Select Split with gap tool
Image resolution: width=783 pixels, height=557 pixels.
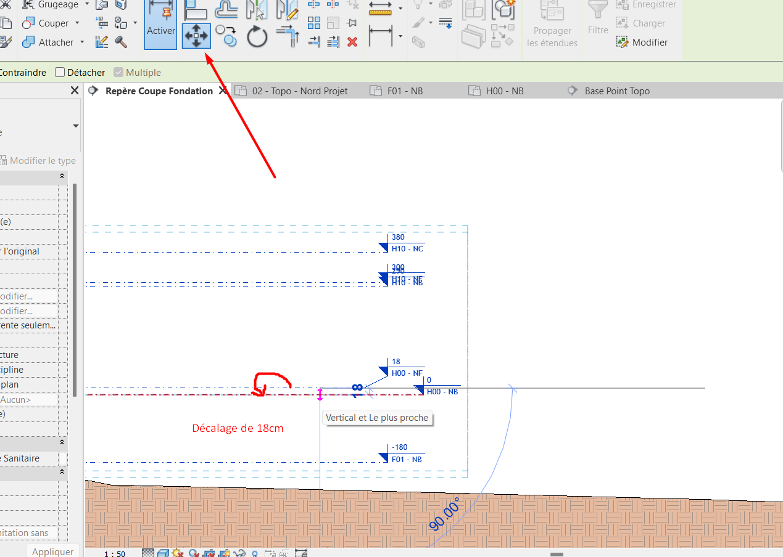tap(333, 5)
